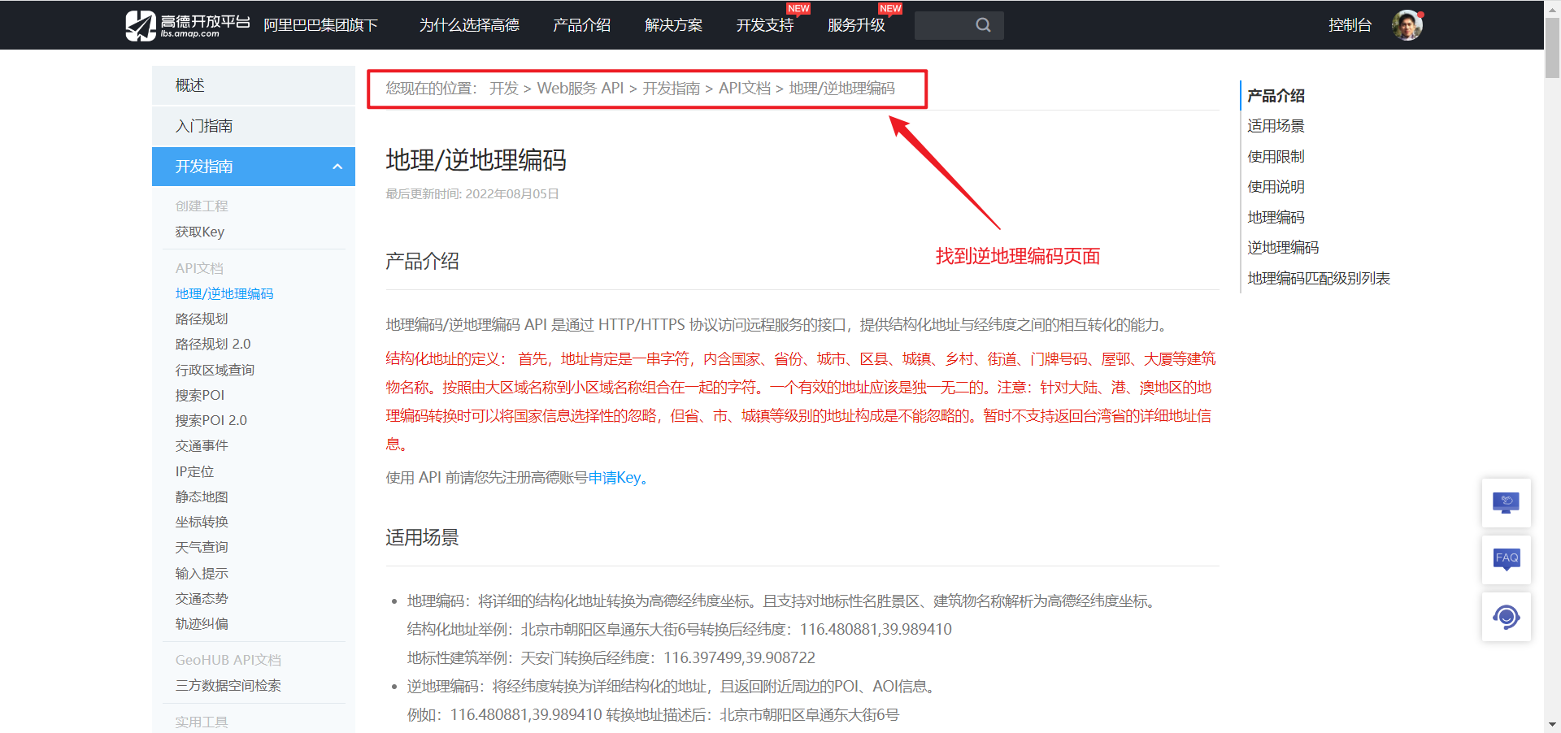The width and height of the screenshot is (1561, 733).
Task: Open IP定位 in the sidebar
Action: pyautogui.click(x=195, y=471)
